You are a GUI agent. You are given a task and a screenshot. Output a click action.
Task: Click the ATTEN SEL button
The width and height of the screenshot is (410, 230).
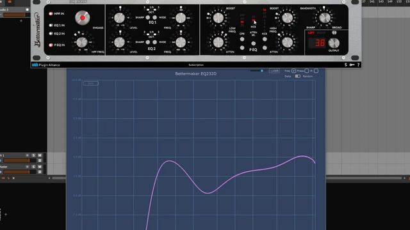coord(254,43)
